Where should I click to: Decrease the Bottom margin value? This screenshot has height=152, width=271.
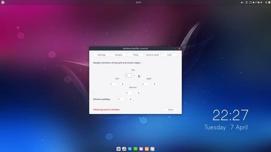(x=134, y=93)
